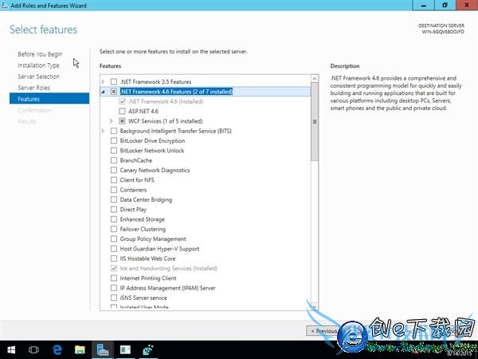Tick Internet Printing Client checkbox

coord(114,278)
